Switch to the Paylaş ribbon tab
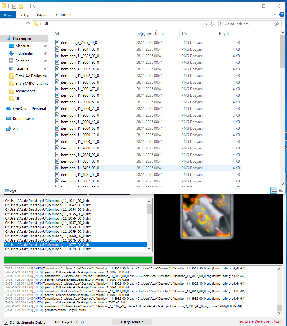Screen dimensions: 287x326 42,15
